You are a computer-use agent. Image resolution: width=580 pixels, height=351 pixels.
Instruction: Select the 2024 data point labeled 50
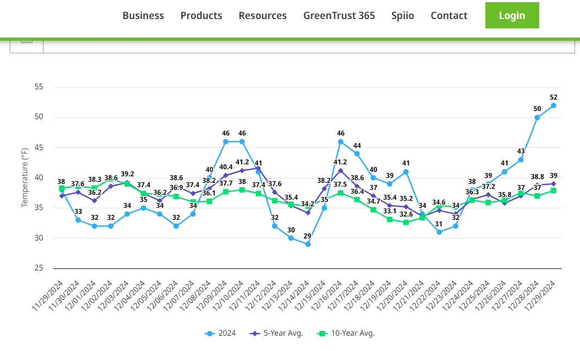(537, 118)
